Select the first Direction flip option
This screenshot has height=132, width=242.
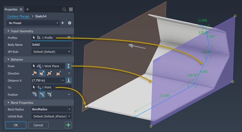(34, 73)
